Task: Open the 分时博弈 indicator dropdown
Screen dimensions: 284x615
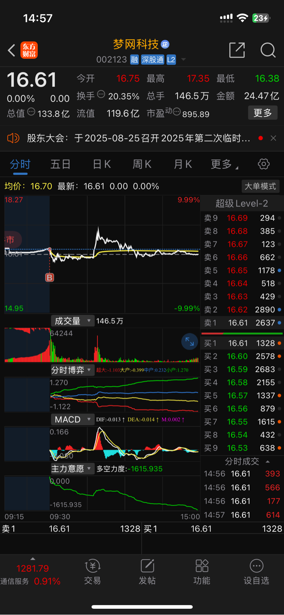Action: click(x=72, y=370)
